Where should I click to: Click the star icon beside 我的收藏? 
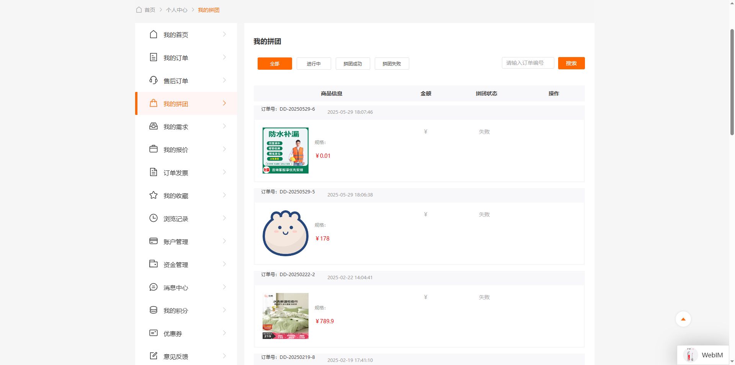tap(153, 195)
